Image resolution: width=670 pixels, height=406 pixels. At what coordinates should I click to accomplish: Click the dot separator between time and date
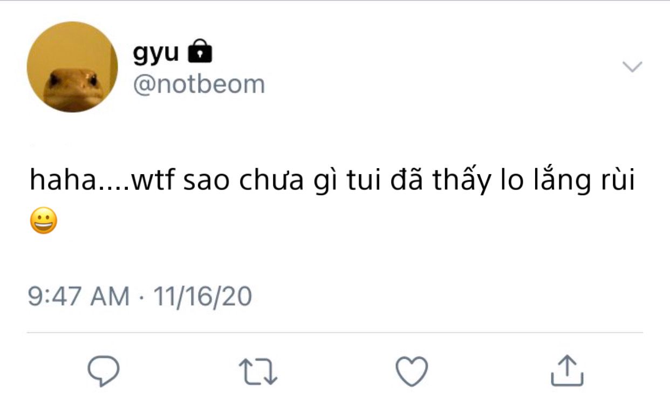click(x=141, y=298)
